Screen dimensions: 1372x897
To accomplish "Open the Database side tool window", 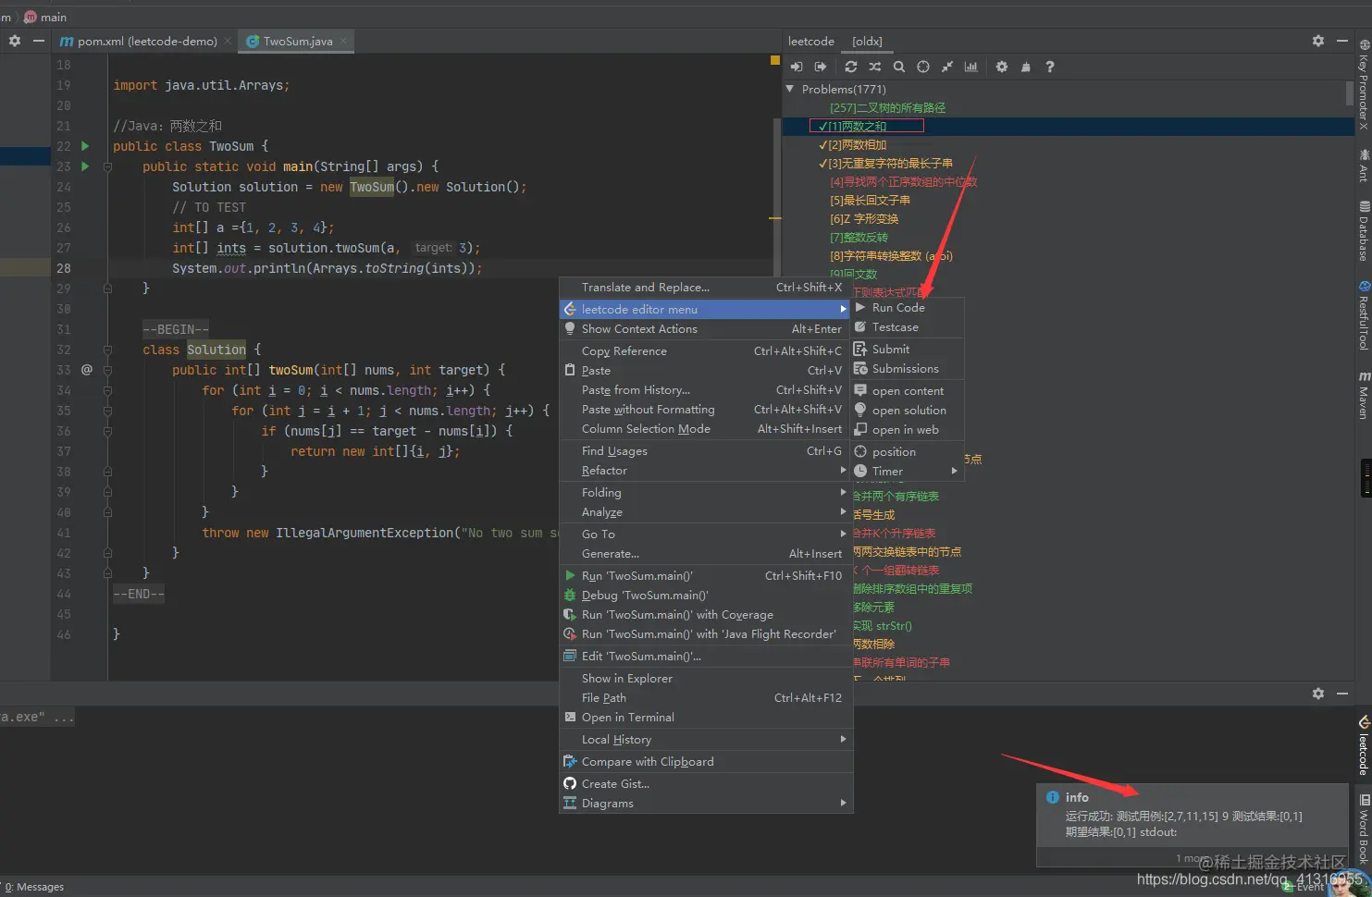I will [x=1365, y=231].
